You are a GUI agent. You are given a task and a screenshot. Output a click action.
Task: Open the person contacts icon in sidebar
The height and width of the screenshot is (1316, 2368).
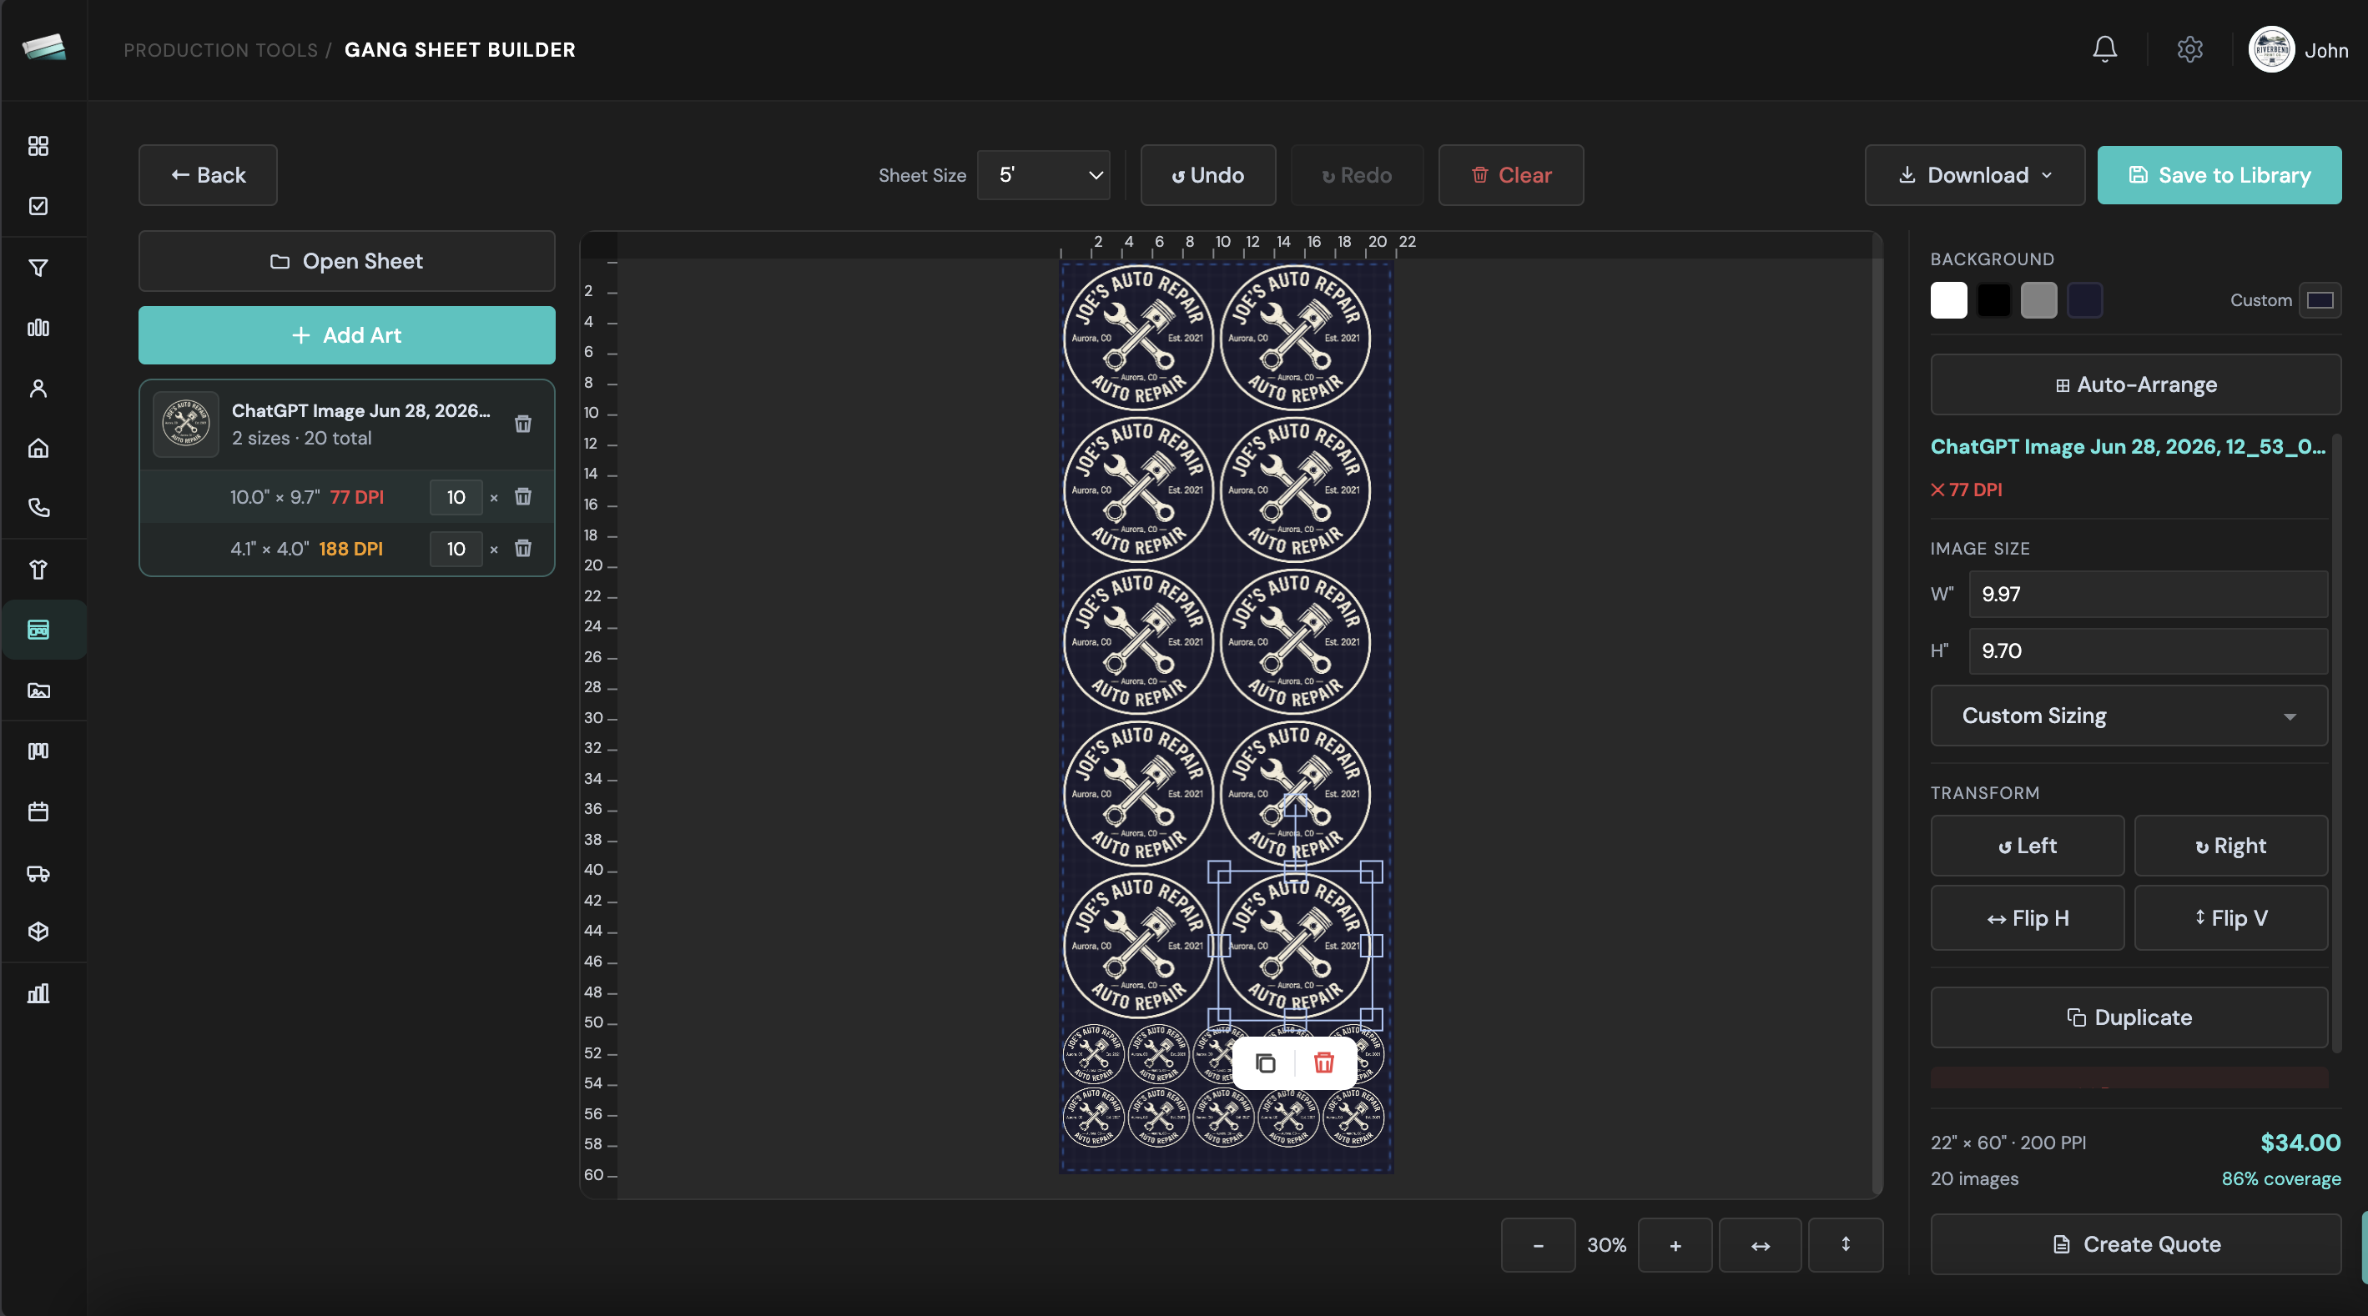coord(38,389)
